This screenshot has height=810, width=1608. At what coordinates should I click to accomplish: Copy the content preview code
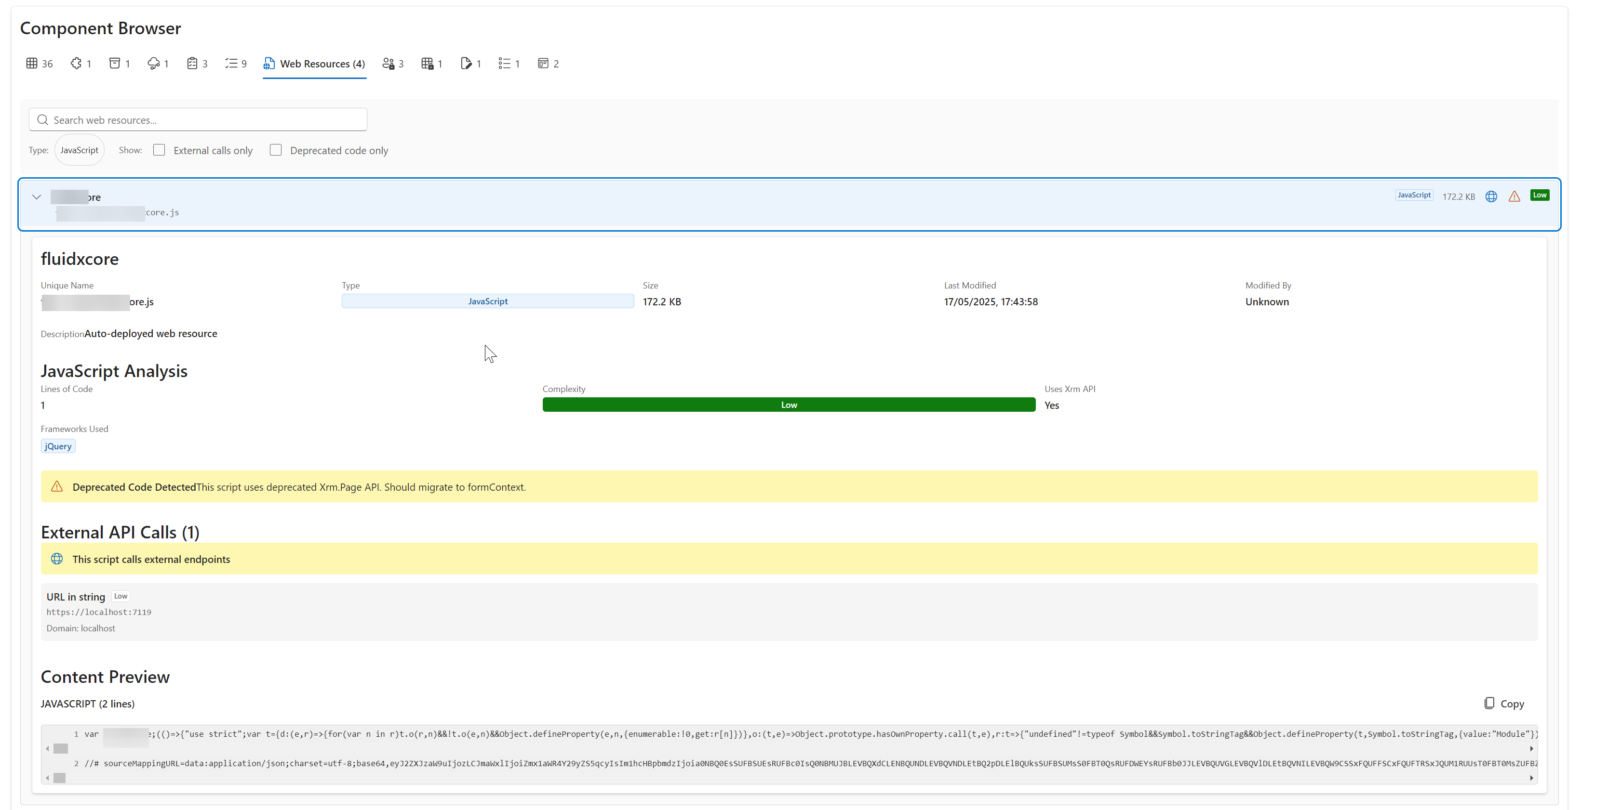[1504, 704]
